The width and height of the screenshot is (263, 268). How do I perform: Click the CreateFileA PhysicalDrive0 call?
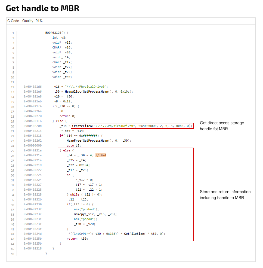click(x=132, y=126)
